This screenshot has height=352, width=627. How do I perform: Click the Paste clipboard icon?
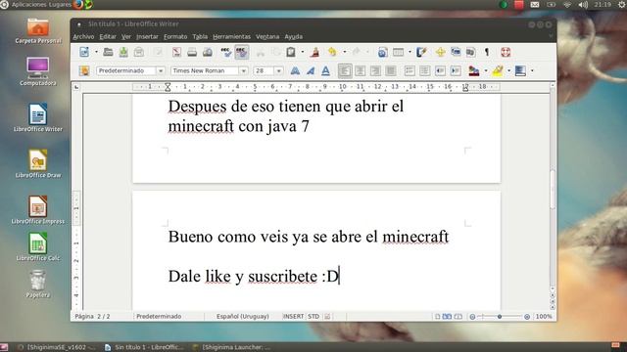click(291, 52)
